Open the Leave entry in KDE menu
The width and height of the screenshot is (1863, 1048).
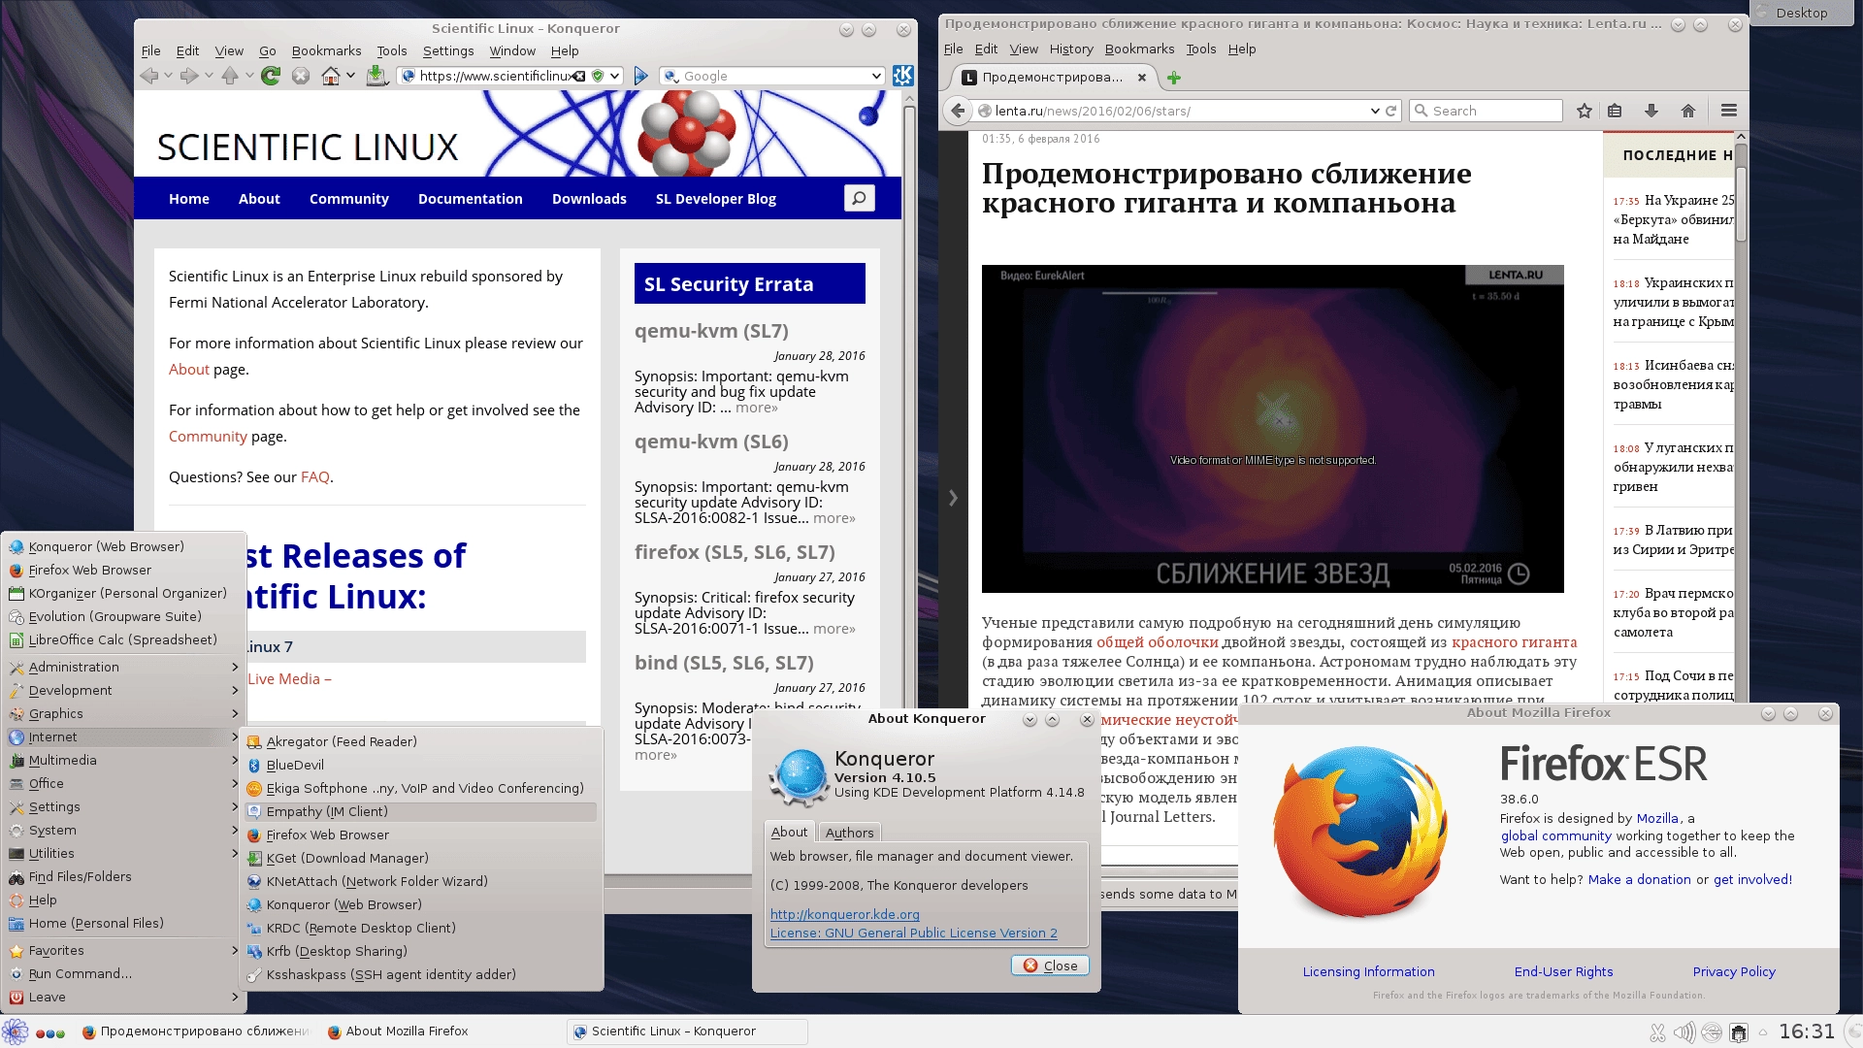click(x=123, y=997)
